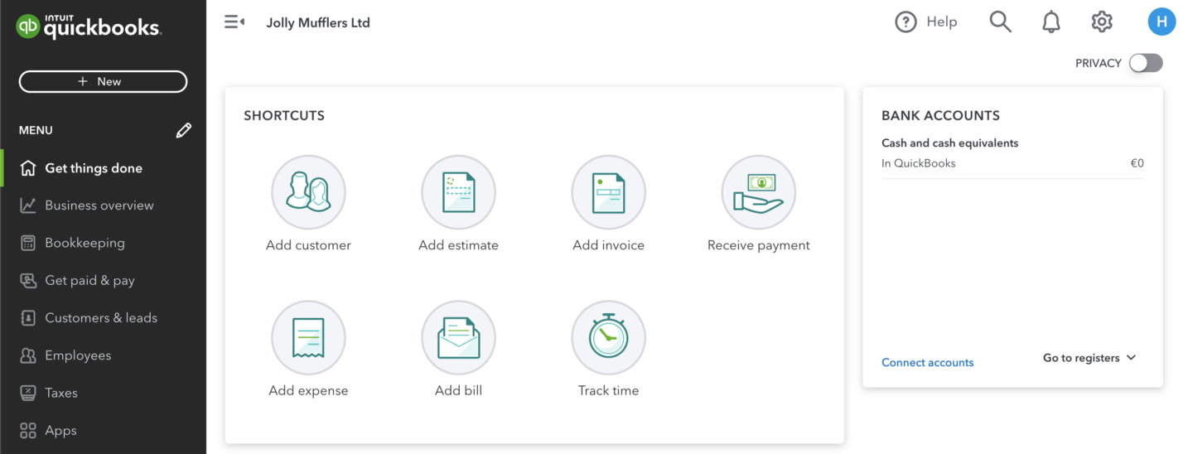Image resolution: width=1193 pixels, height=454 pixels.
Task: Click the Help text label
Action: 942,22
